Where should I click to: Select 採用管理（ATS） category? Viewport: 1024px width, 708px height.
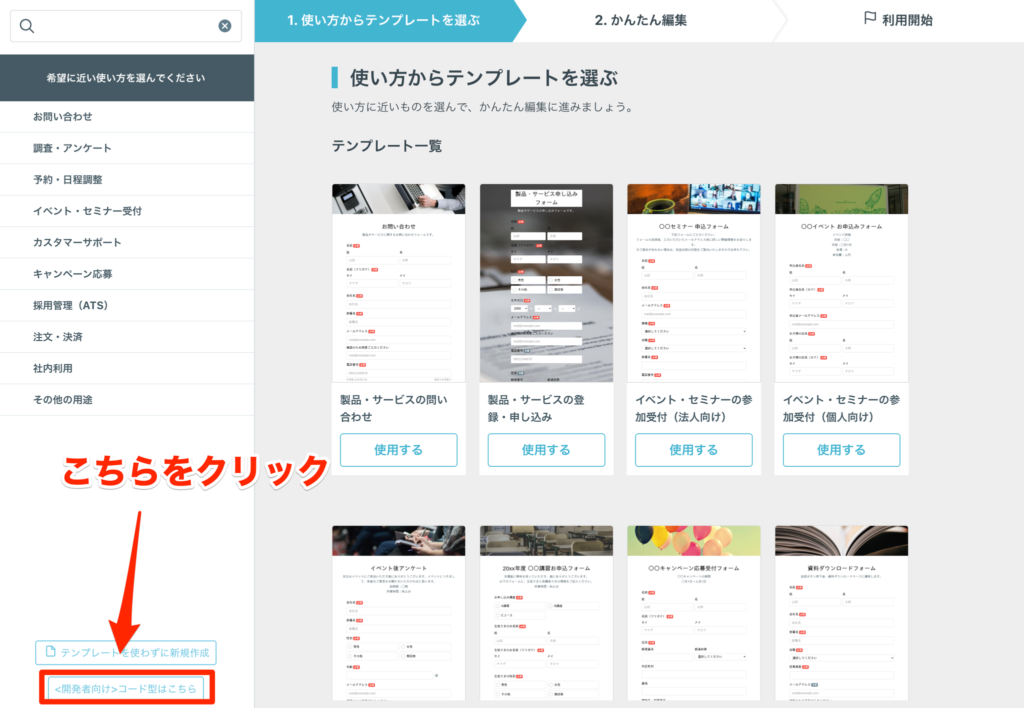click(x=71, y=305)
